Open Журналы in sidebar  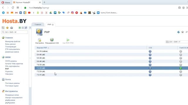pos(9,71)
